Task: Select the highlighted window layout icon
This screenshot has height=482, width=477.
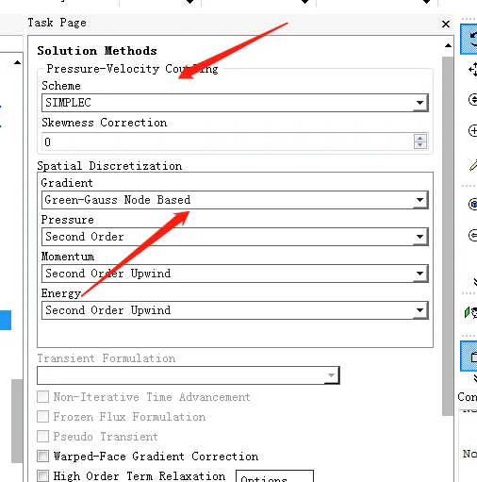Action: pos(469,357)
